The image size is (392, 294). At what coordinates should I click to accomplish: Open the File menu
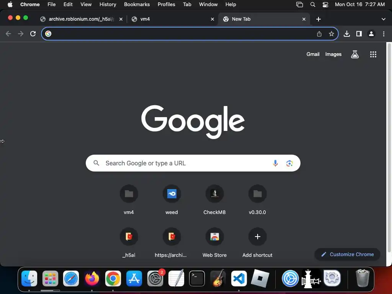coord(52,4)
